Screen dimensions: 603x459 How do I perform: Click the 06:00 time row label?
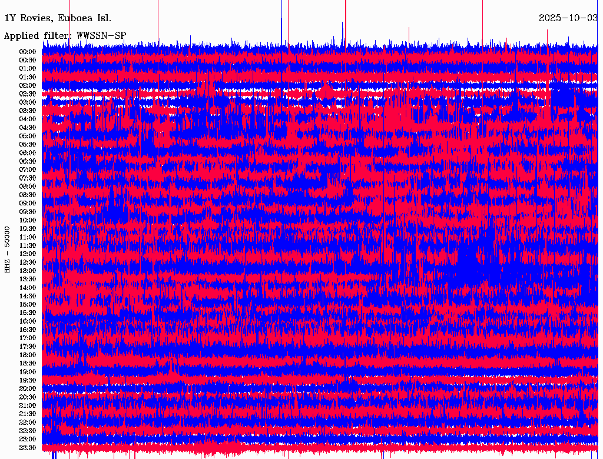(28, 153)
